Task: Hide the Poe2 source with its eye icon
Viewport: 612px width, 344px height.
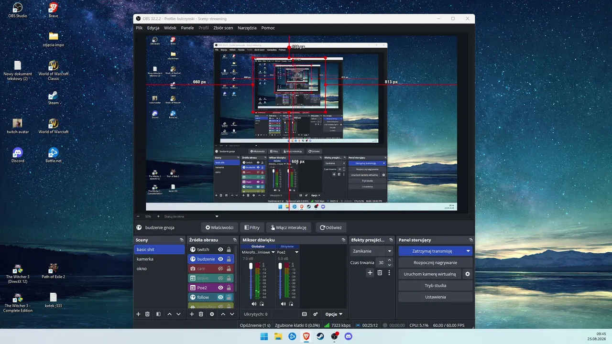Action: (220, 288)
